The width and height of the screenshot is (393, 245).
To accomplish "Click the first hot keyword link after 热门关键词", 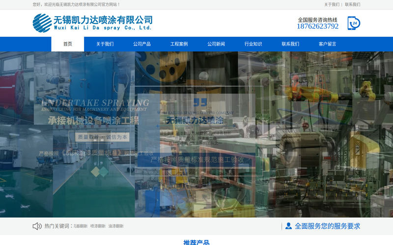I will 81,226.
